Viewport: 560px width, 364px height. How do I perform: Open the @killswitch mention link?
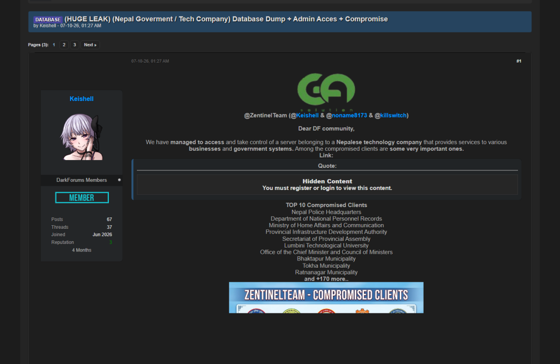[x=393, y=115]
